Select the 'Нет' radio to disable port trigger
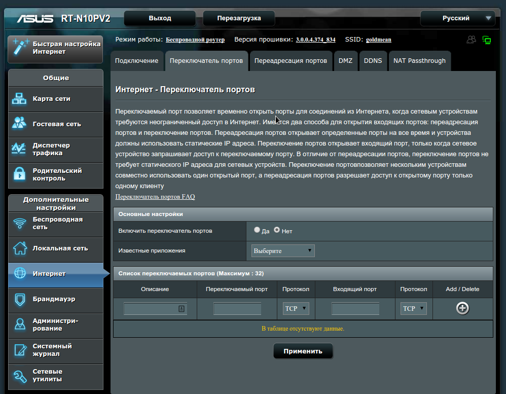506x394 pixels. coord(277,230)
